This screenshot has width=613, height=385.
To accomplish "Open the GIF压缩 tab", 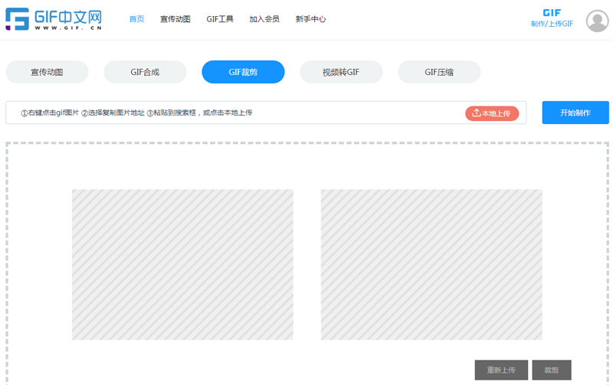I will coord(439,72).
